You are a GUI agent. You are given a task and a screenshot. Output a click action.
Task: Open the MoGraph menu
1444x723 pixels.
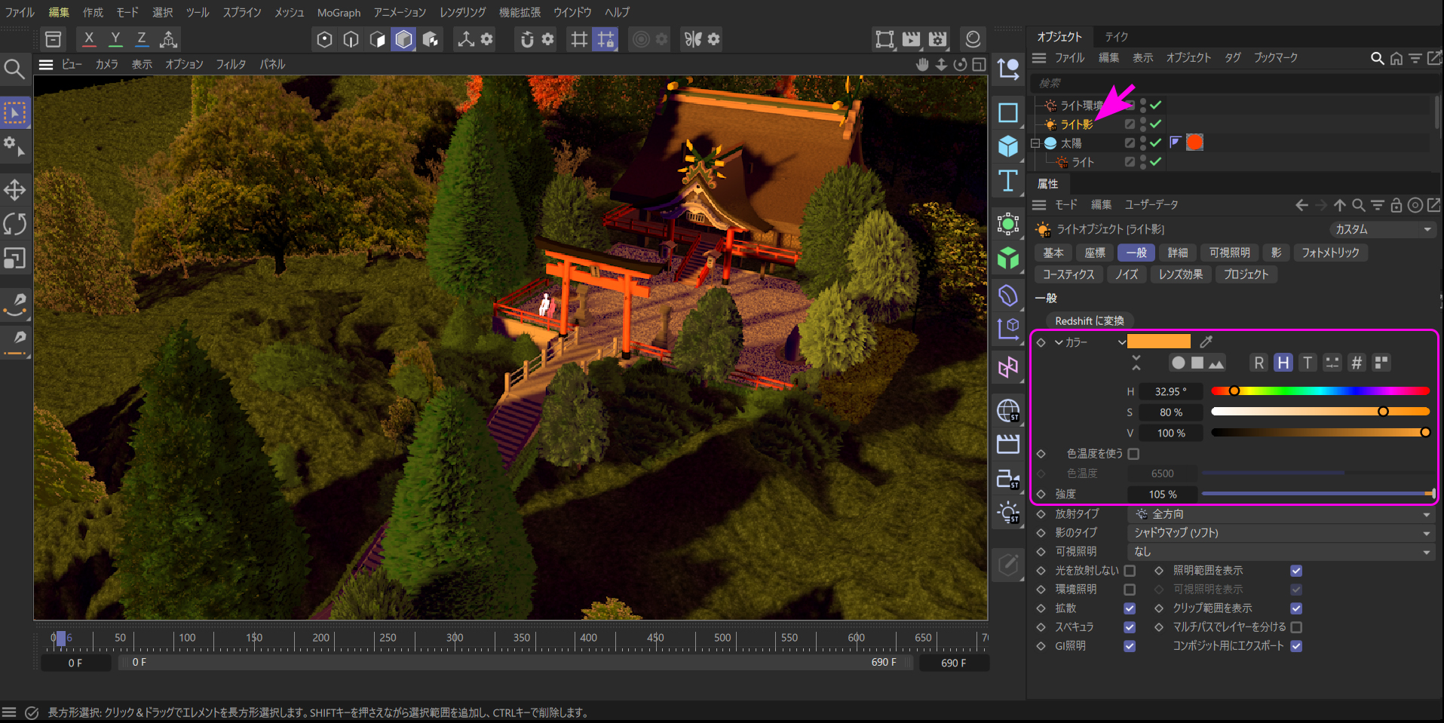pyautogui.click(x=339, y=13)
